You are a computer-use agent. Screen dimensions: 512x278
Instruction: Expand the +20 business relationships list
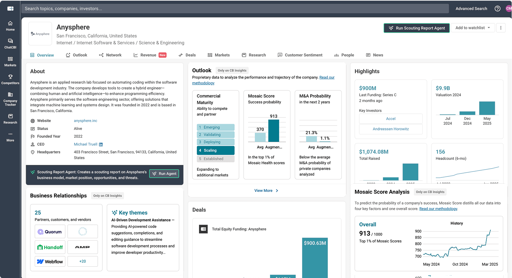[x=83, y=261]
